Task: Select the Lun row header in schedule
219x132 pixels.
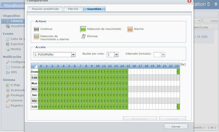Action: click(34, 77)
